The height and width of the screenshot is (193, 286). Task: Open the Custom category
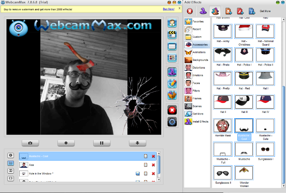(197, 37)
